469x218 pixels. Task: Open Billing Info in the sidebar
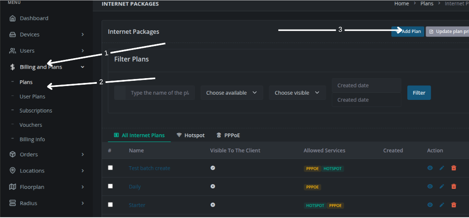[x=32, y=139]
